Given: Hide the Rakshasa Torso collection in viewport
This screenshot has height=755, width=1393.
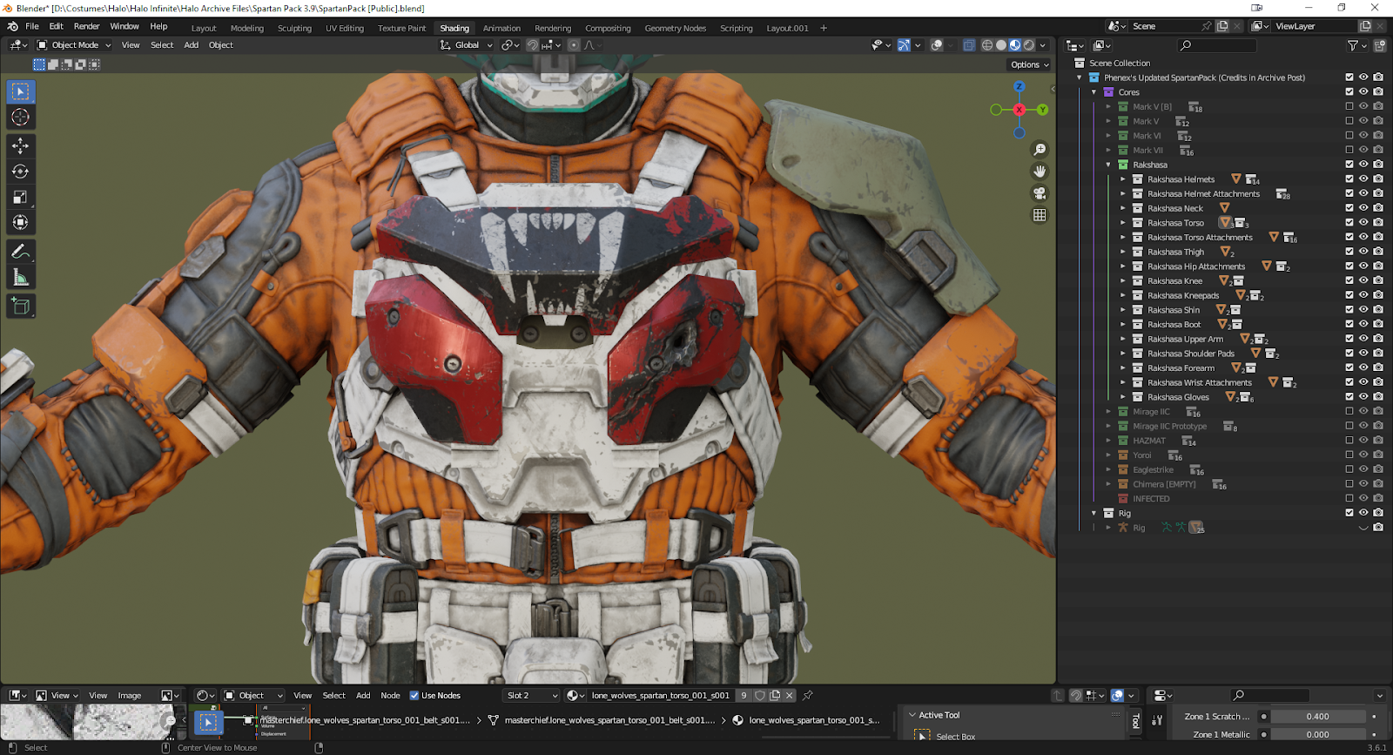Looking at the screenshot, I should pos(1363,223).
